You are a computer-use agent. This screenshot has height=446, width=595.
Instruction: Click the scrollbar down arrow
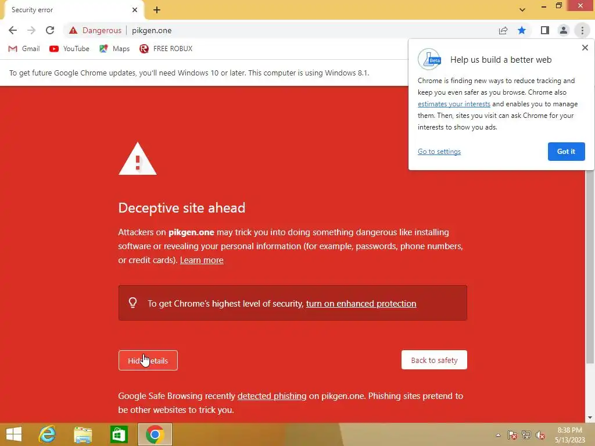point(590,418)
